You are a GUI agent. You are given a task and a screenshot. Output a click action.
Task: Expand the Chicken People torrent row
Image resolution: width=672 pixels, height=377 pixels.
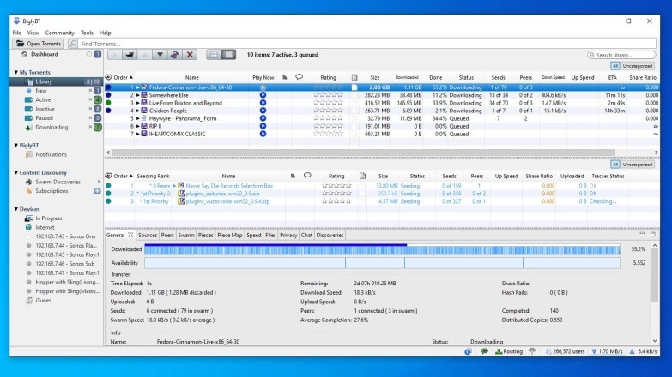[x=137, y=111]
